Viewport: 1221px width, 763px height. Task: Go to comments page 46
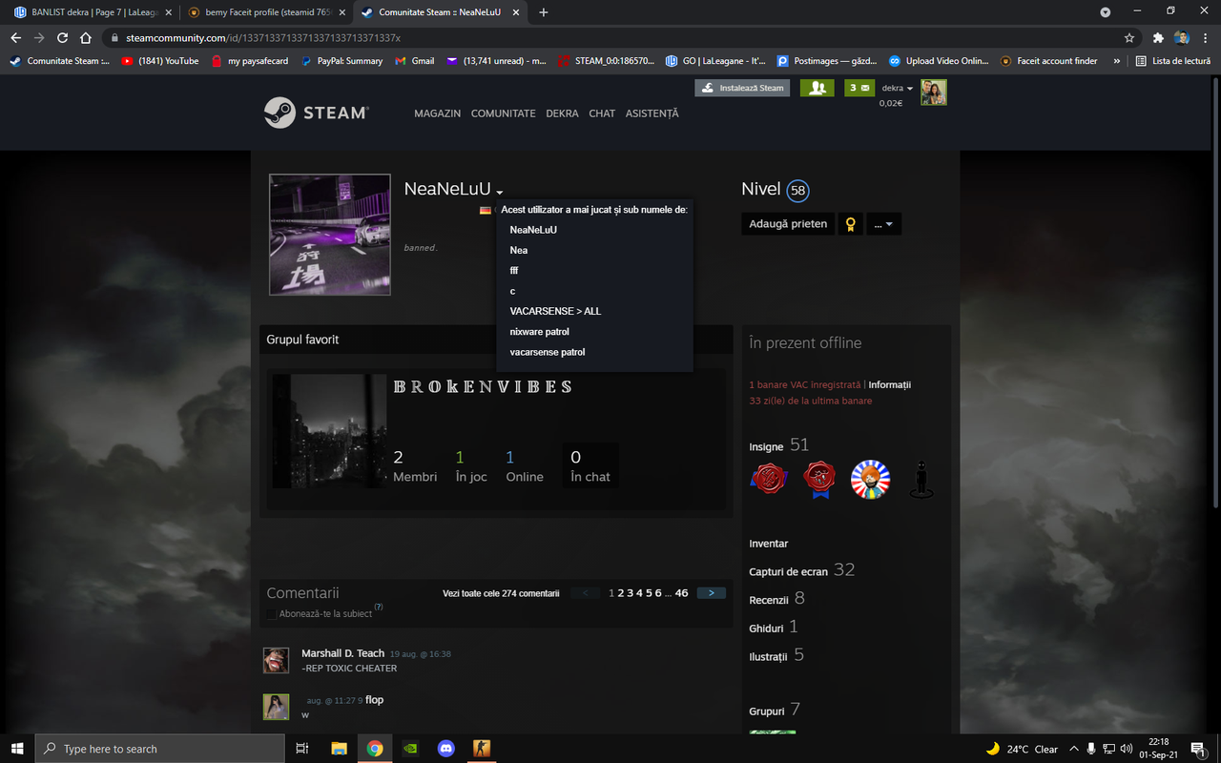[x=681, y=593]
